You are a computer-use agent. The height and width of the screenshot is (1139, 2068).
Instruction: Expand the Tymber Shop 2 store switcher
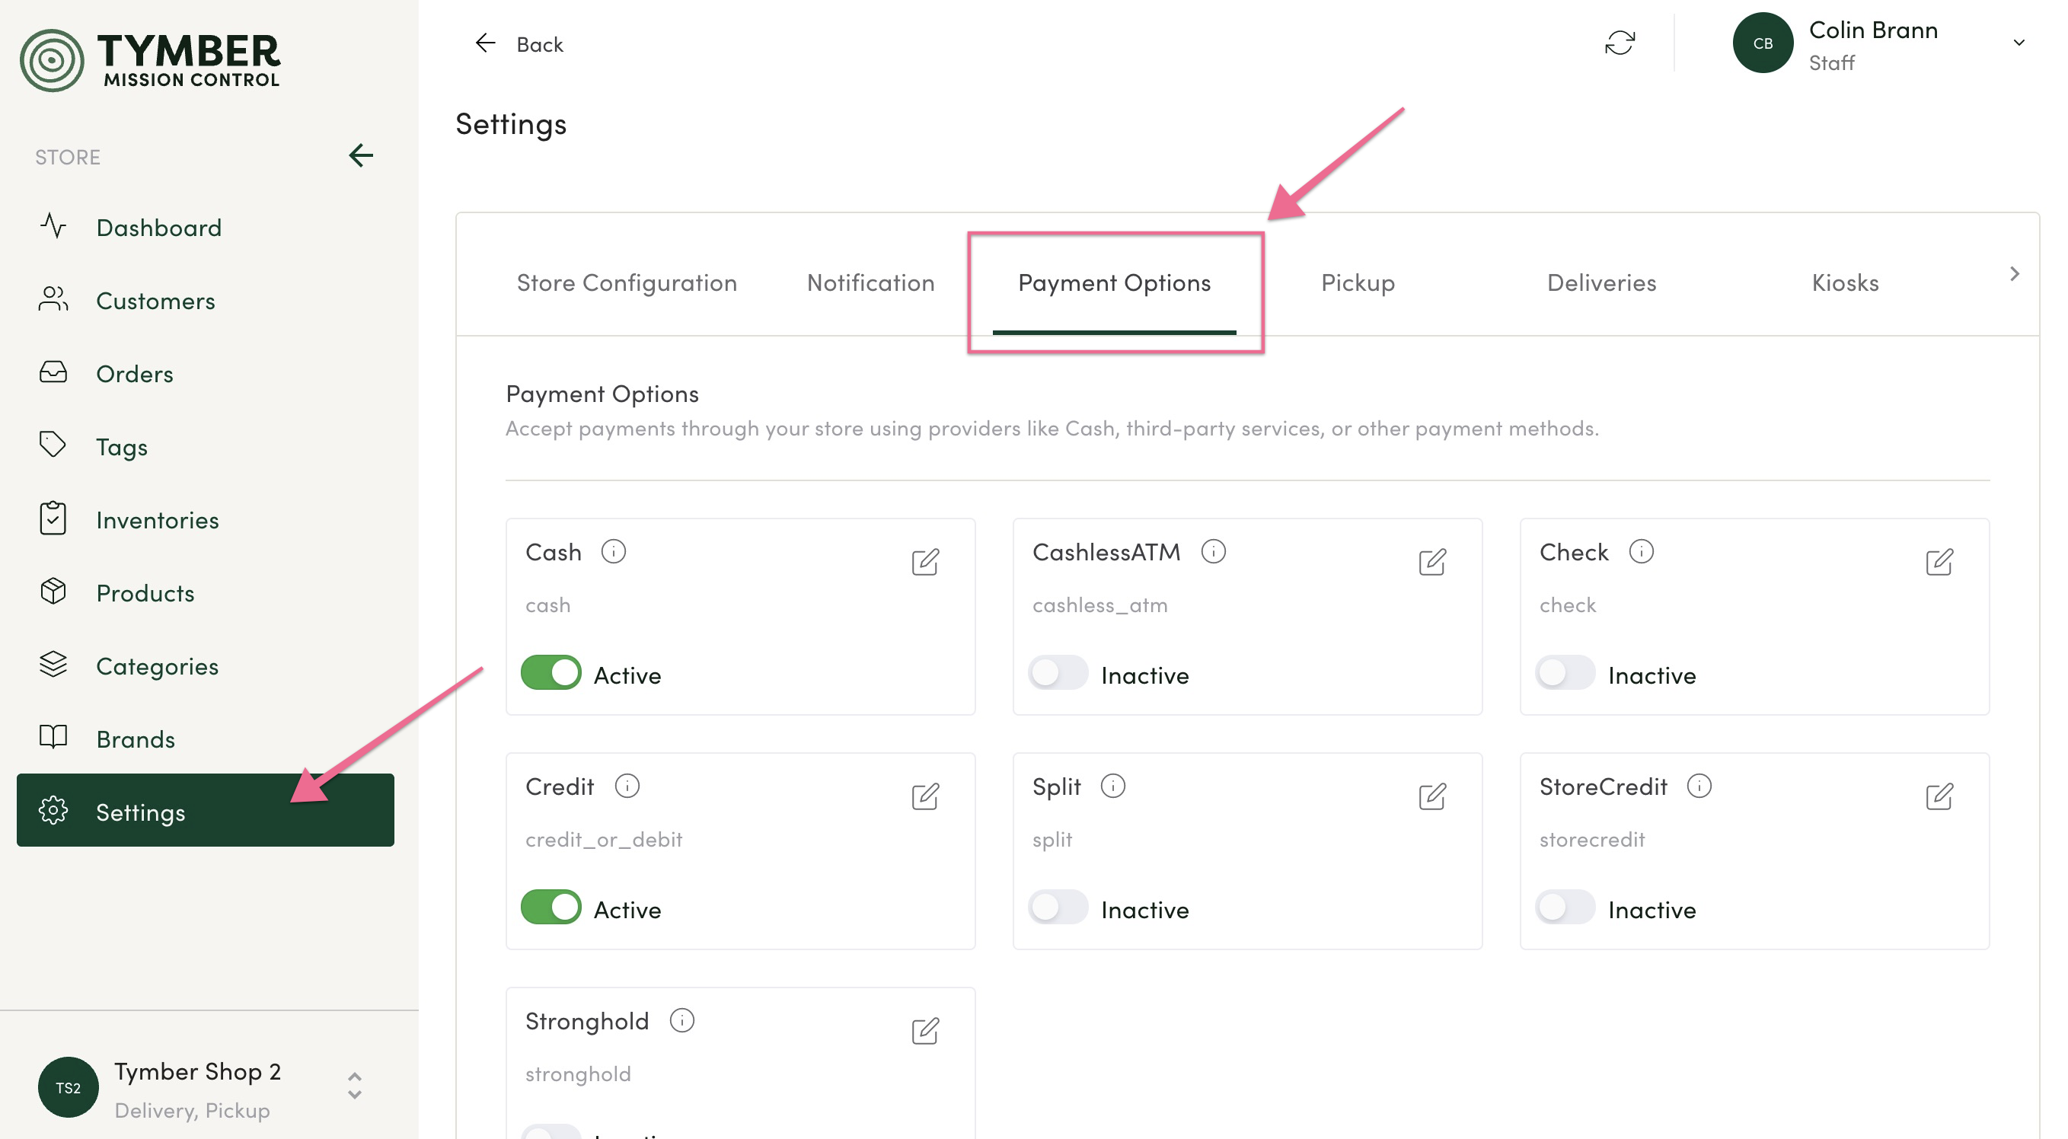pyautogui.click(x=354, y=1086)
